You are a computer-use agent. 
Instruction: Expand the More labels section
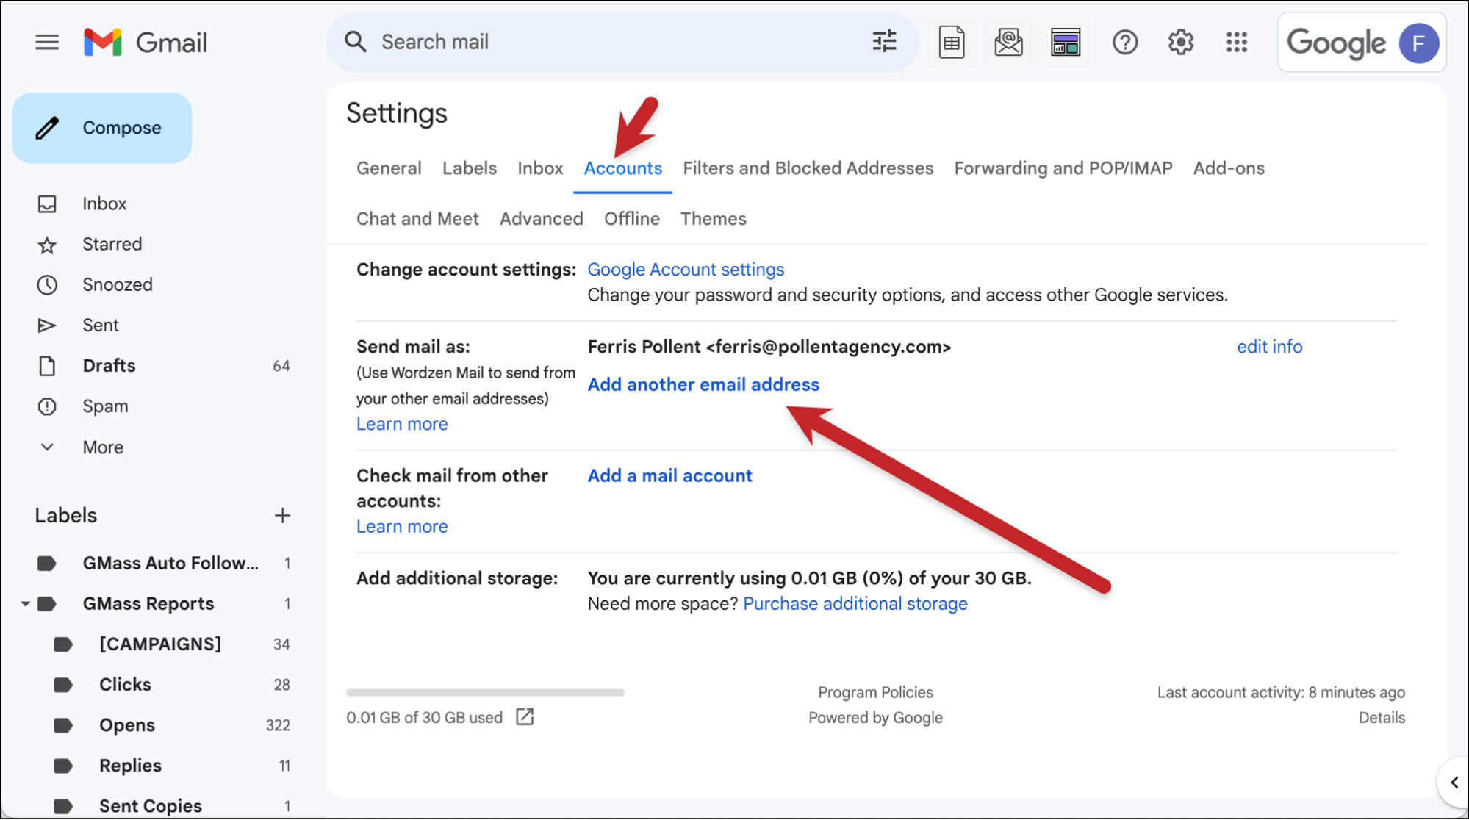103,447
